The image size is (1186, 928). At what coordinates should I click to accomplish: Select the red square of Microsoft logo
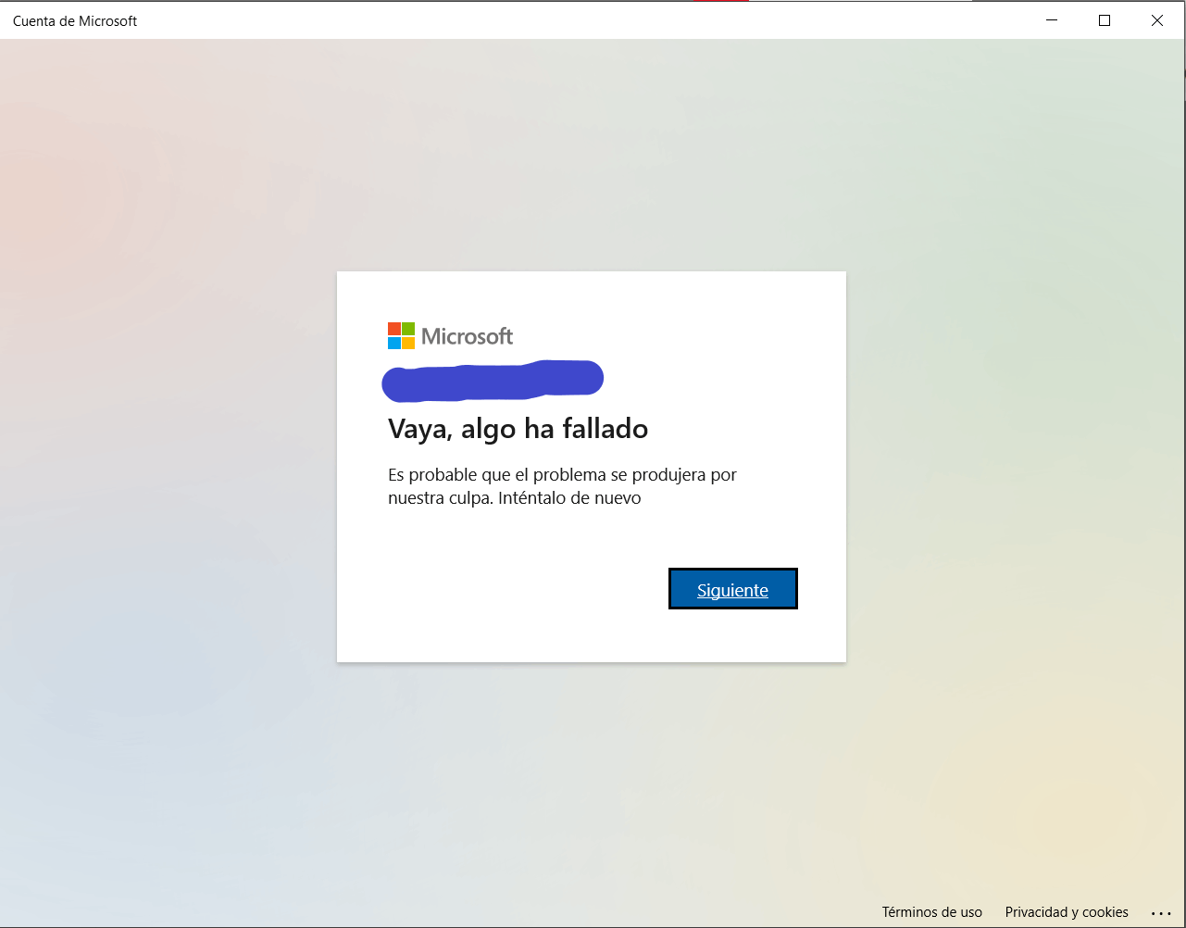coord(394,329)
